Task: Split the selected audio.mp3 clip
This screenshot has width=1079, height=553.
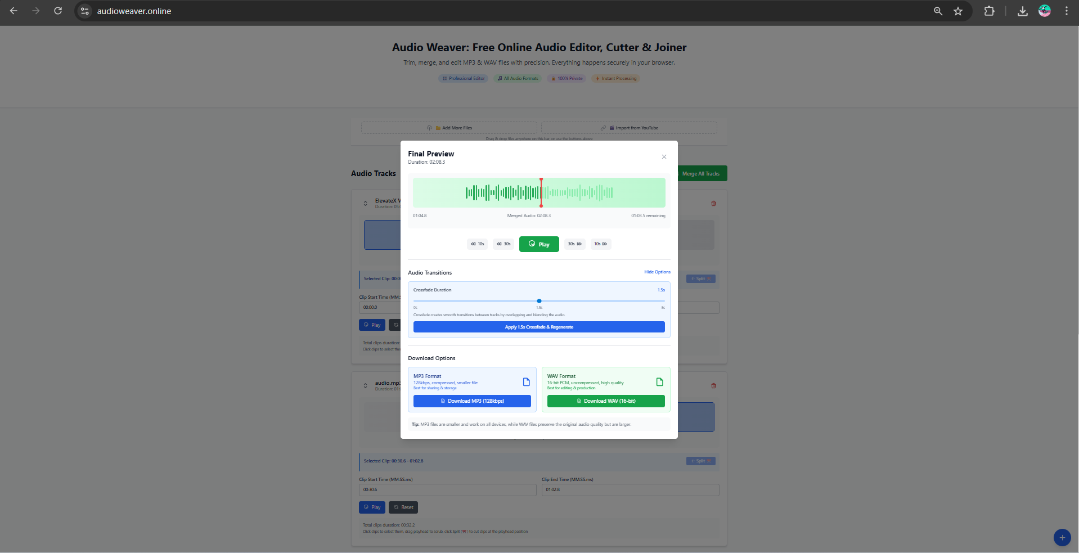Action: point(700,461)
